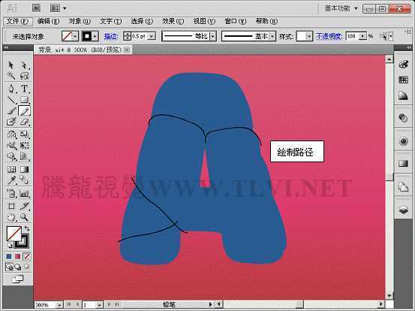
Task: Enable Draw Behind mode
Action: coord(18,267)
